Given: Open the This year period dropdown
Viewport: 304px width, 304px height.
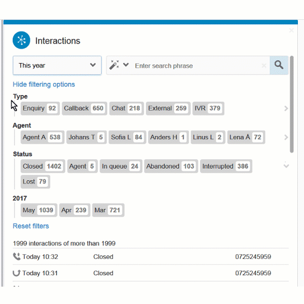Looking at the screenshot, I should point(57,65).
